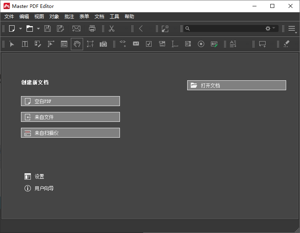Click the Save As icon
This screenshot has height=233, width=300.
pyautogui.click(x=60, y=29)
